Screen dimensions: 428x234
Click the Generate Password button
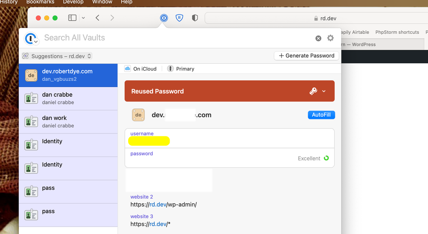click(x=306, y=56)
